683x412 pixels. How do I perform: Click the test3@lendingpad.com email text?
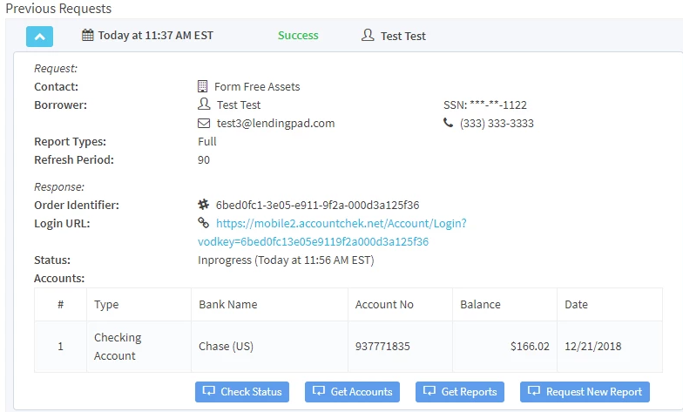[x=275, y=124]
